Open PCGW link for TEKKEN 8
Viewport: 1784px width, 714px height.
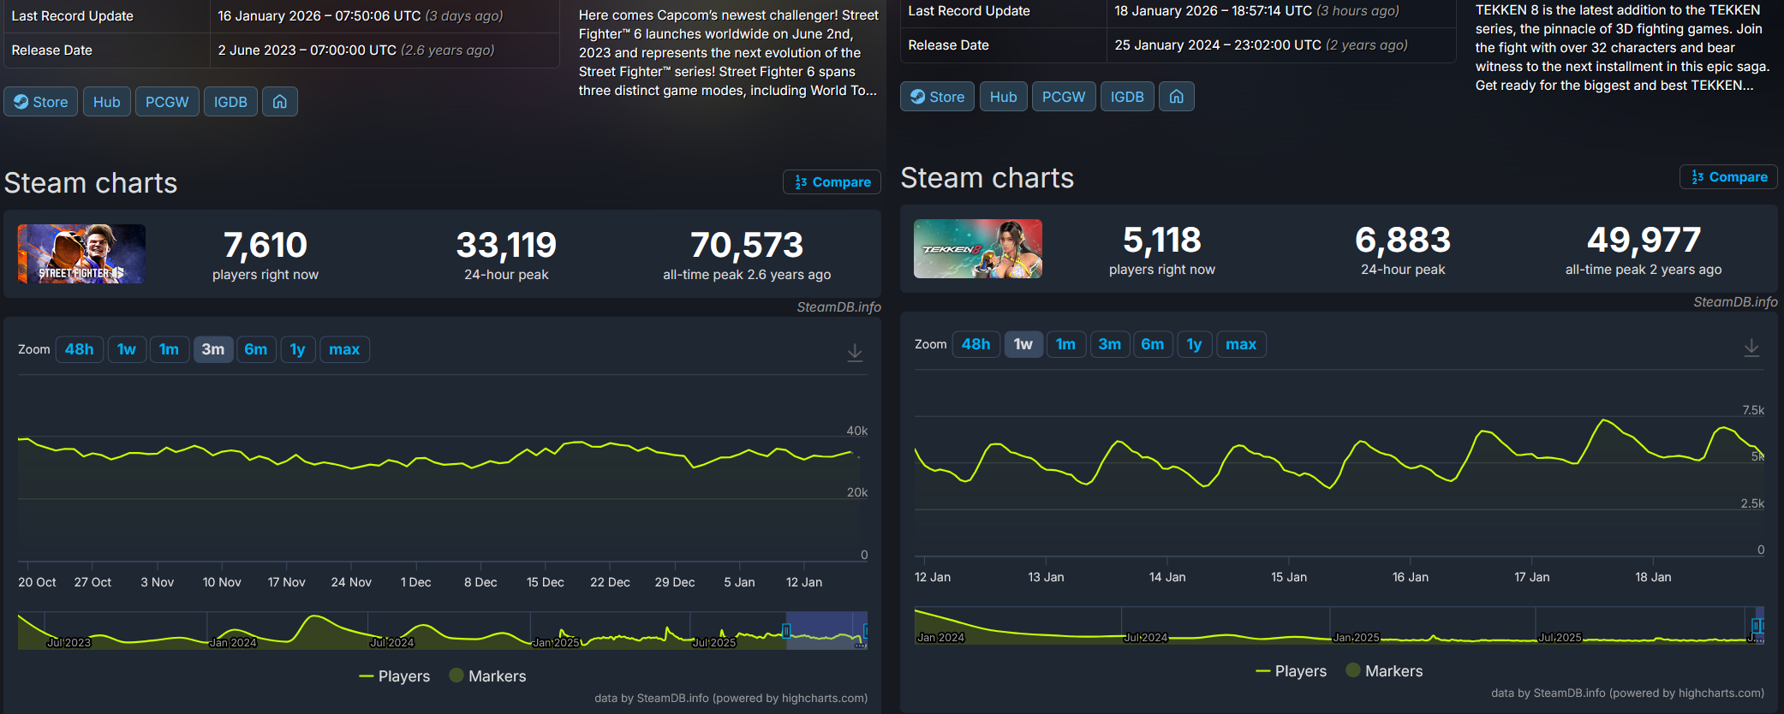coord(1064,97)
